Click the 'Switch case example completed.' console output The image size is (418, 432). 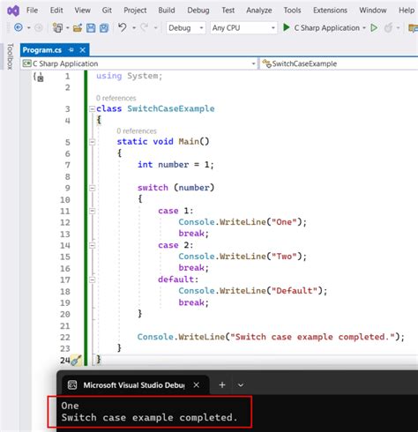pos(149,417)
